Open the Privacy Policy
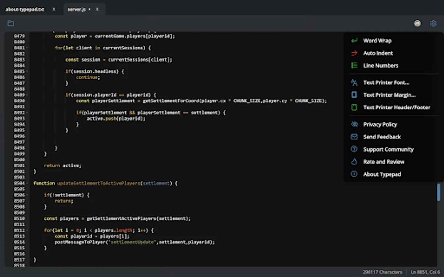Viewport: 444px width, 277px height. [x=380, y=124]
